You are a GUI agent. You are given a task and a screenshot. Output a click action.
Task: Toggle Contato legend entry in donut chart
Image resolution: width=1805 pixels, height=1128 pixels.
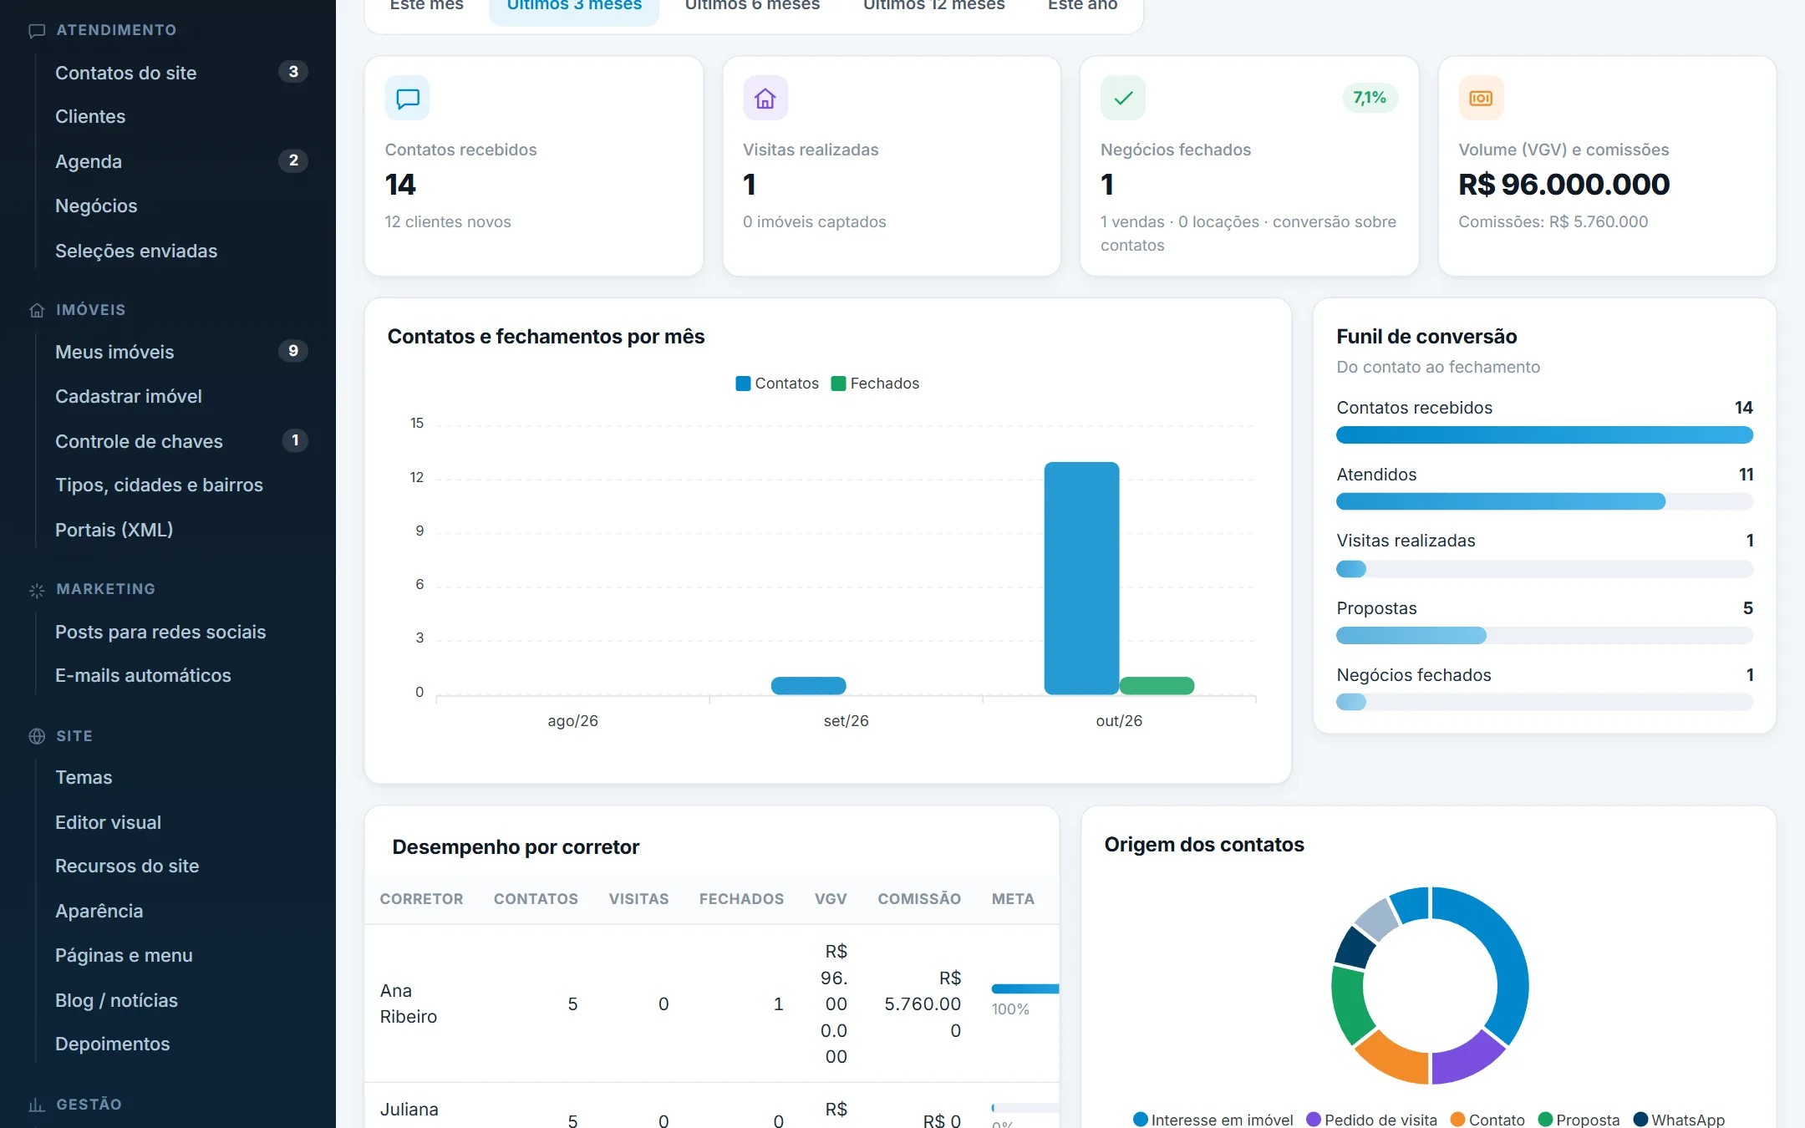pos(1487,1120)
